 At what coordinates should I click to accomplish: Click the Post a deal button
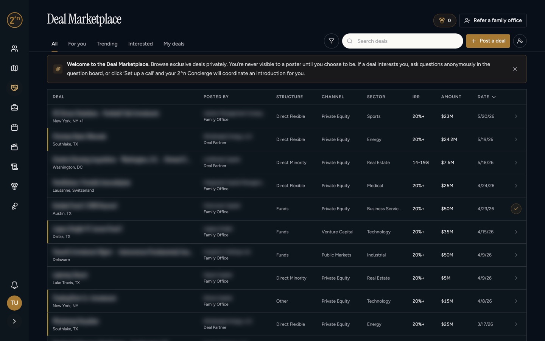pos(488,41)
